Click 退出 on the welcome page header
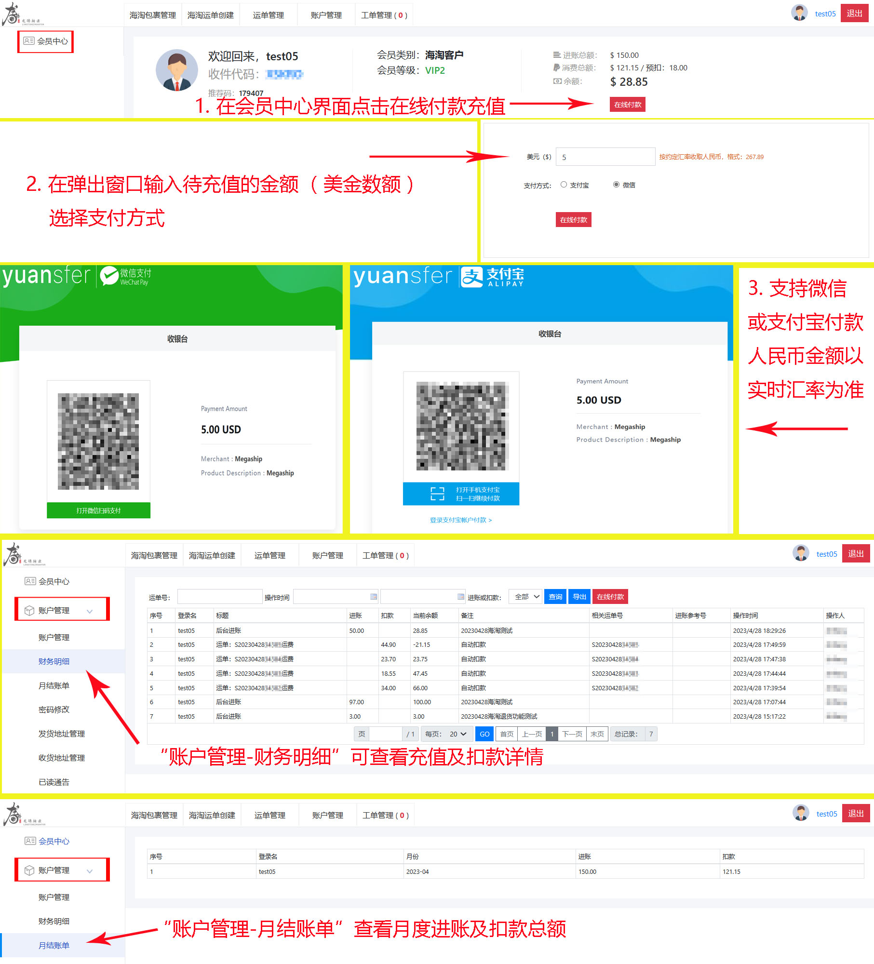Screen dimensions: 874x964 pyautogui.click(x=855, y=13)
